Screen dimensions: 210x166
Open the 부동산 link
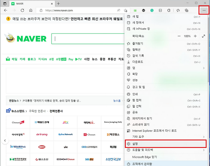click(x=112, y=59)
